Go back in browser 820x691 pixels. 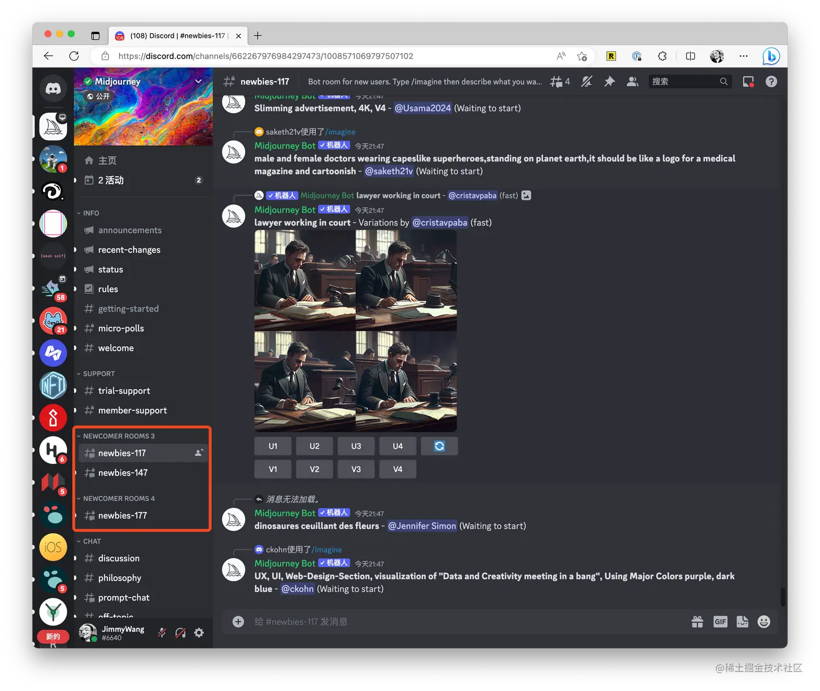point(49,56)
